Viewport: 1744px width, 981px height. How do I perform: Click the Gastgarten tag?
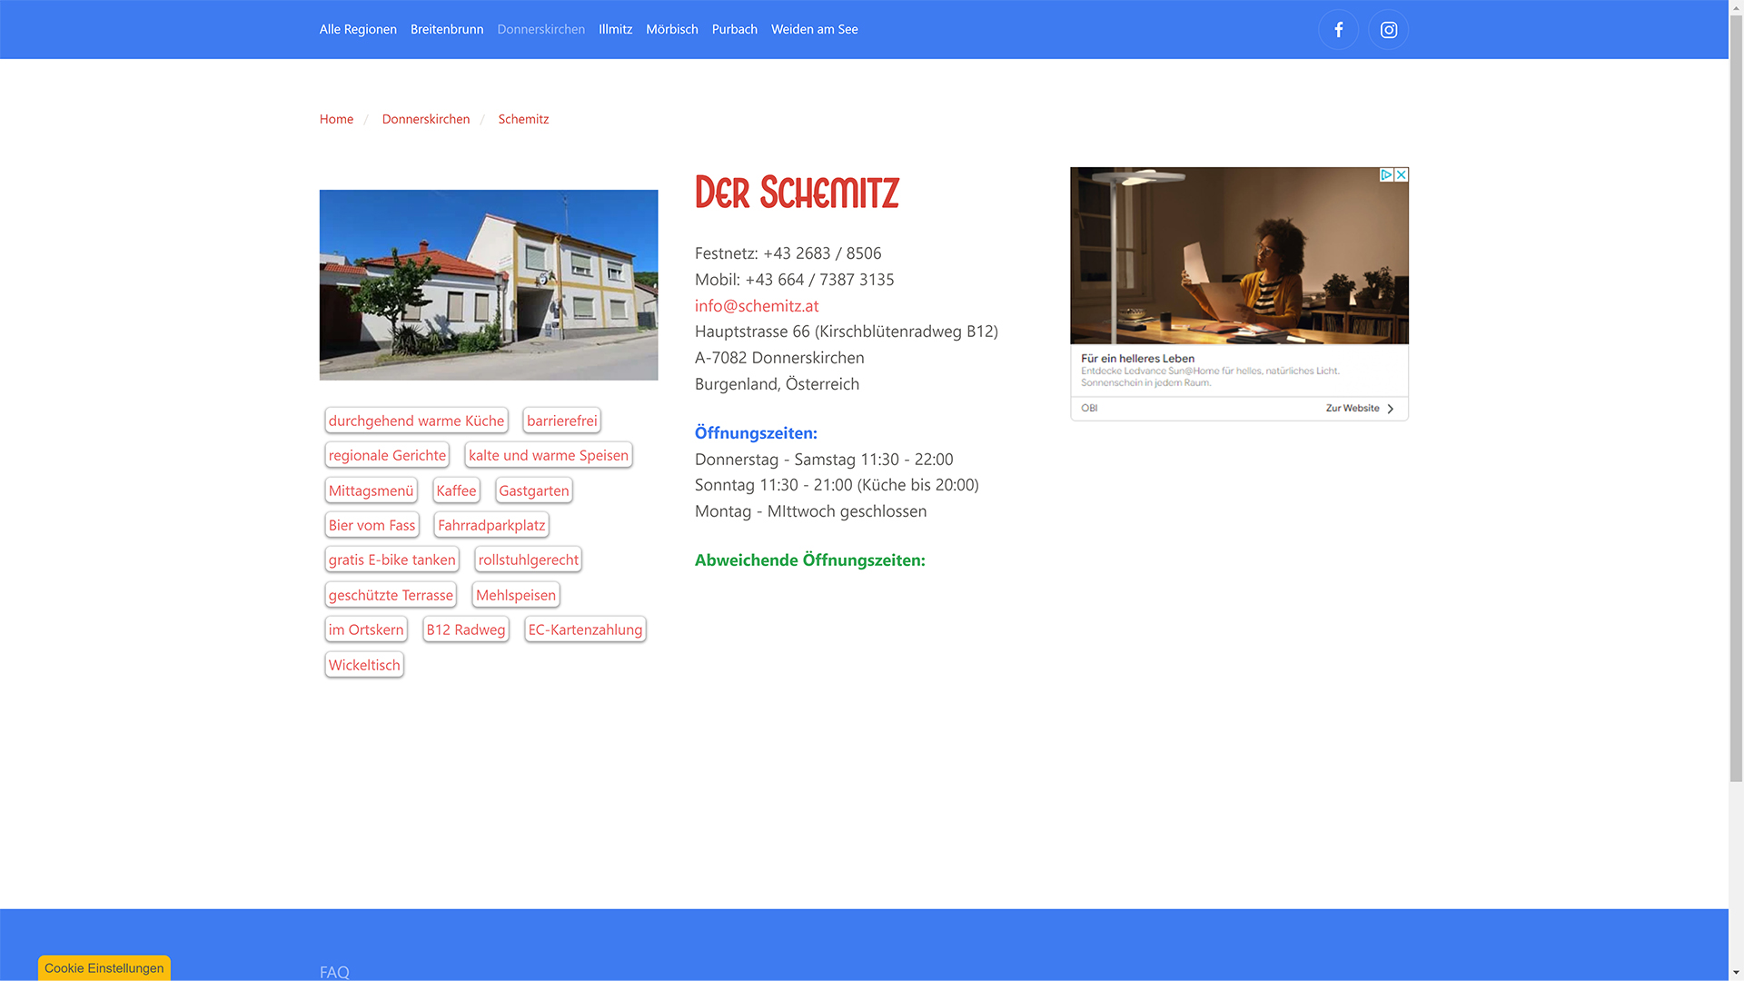click(x=533, y=490)
